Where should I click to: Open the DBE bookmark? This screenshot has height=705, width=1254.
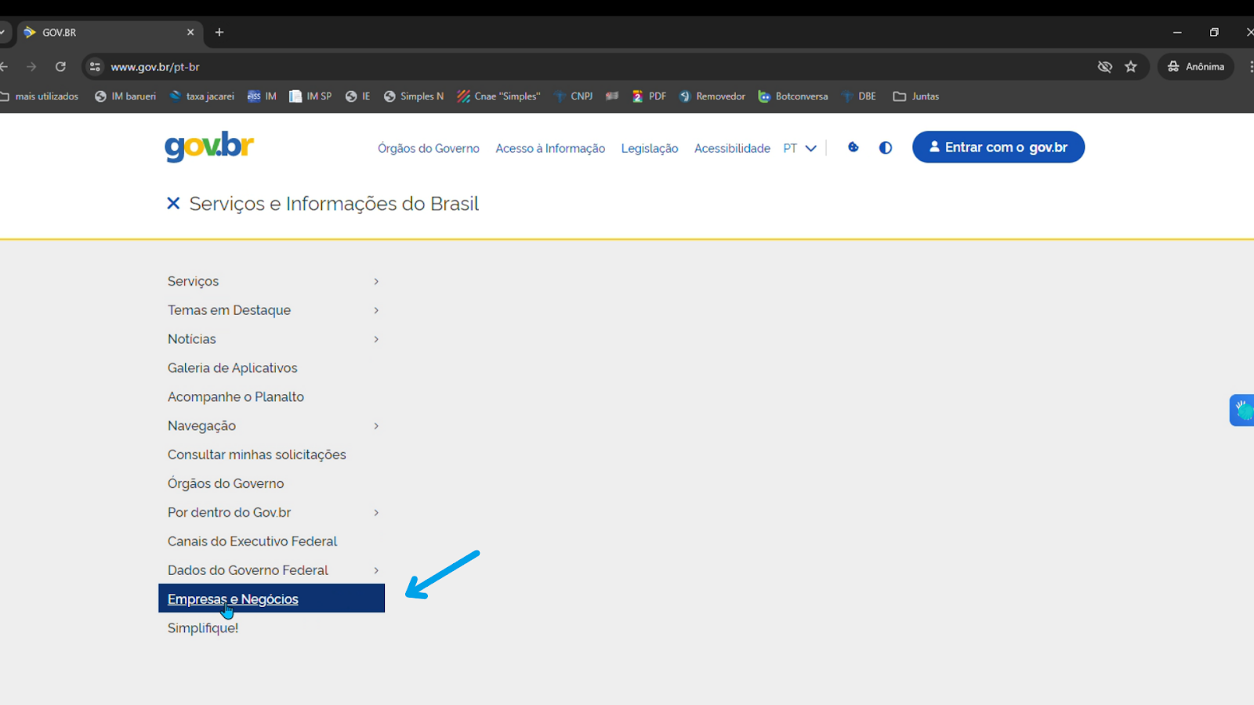[x=858, y=96]
